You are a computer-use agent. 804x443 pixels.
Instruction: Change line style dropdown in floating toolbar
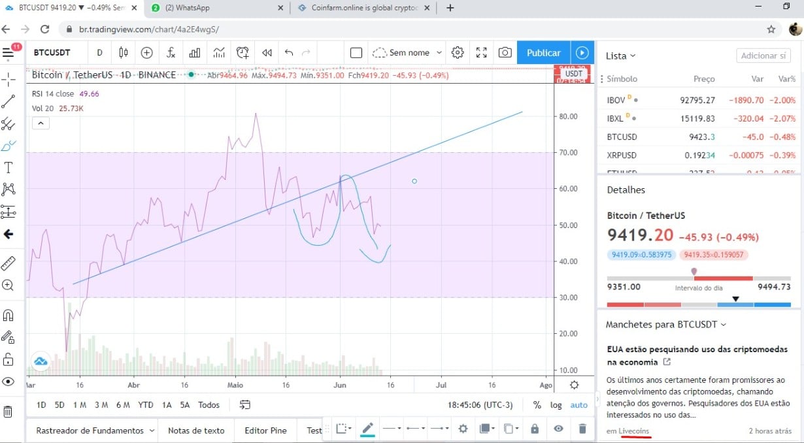click(x=392, y=429)
